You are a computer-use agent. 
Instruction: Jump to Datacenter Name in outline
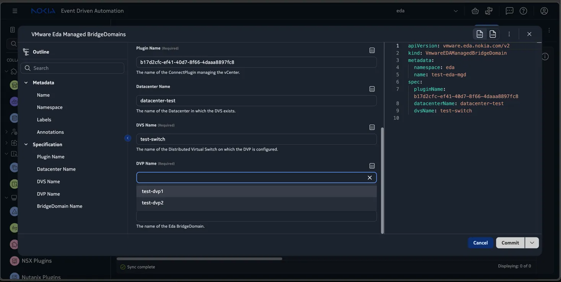[x=56, y=169]
